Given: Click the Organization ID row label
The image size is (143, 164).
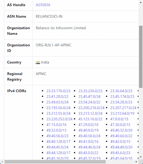Looking at the screenshot, I should coord(18,48).
